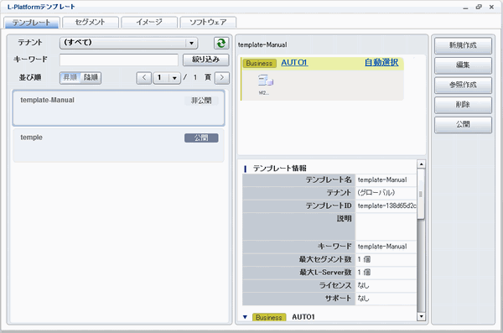
Task: Click the 絞り込み filter button
Action: pos(205,60)
